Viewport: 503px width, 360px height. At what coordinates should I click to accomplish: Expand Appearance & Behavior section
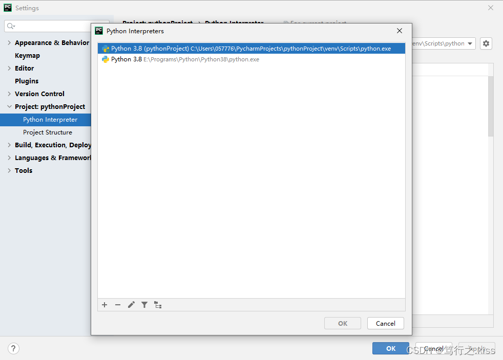9,42
